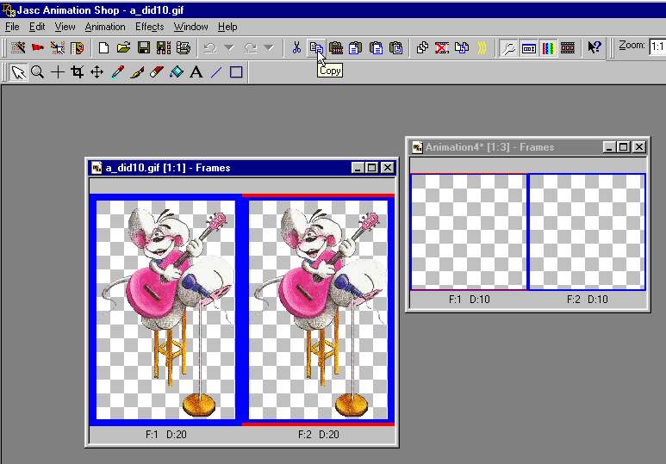This screenshot has width=666, height=464.
Task: Click the Redo arrow icon
Action: coord(250,47)
